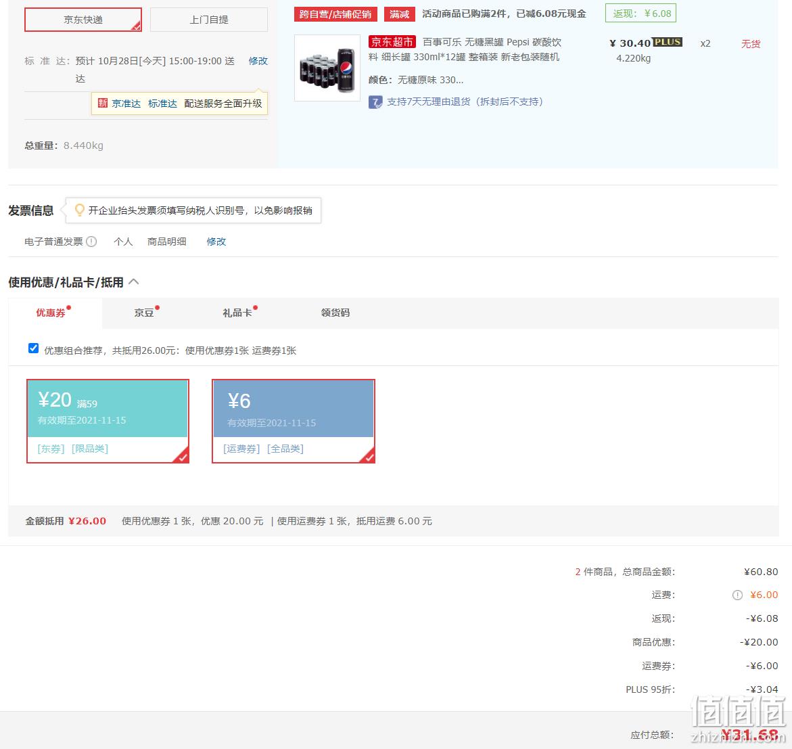Deselect the ¥6 运费券 coupon card
792x749 pixels.
coord(294,421)
